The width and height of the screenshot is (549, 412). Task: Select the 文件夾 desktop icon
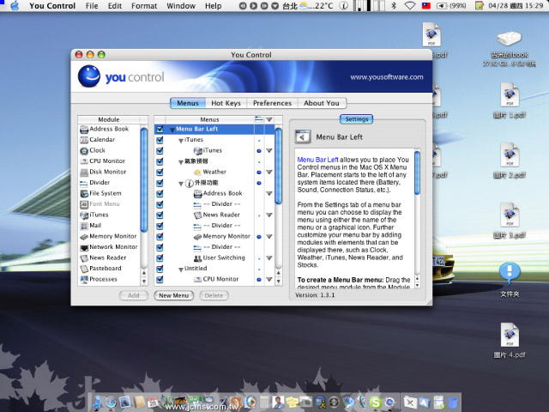510,280
